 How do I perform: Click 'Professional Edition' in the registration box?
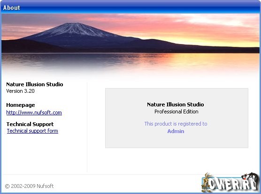177,112
